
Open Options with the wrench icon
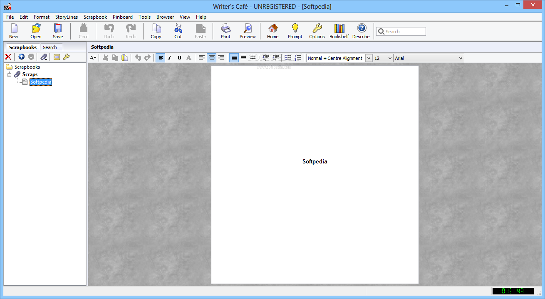[x=317, y=31]
